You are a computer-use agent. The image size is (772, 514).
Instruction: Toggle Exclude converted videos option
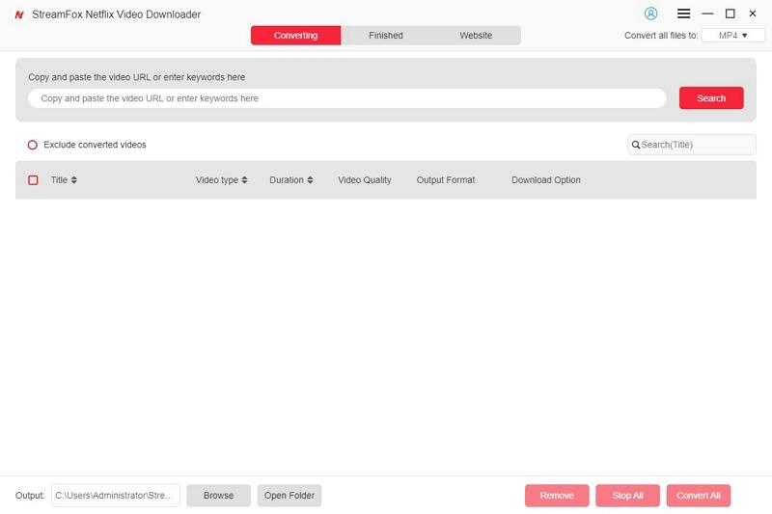[x=33, y=145]
